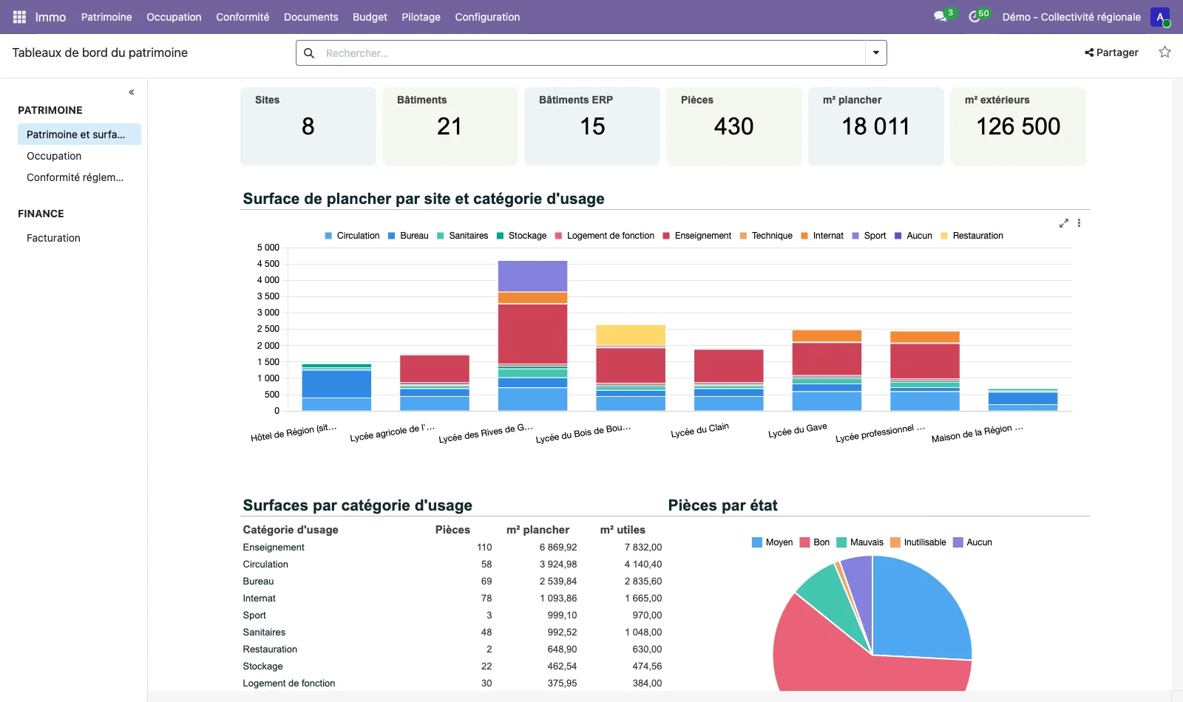Open the Pilotage menu
Image resolution: width=1183 pixels, height=702 pixels.
[421, 17]
